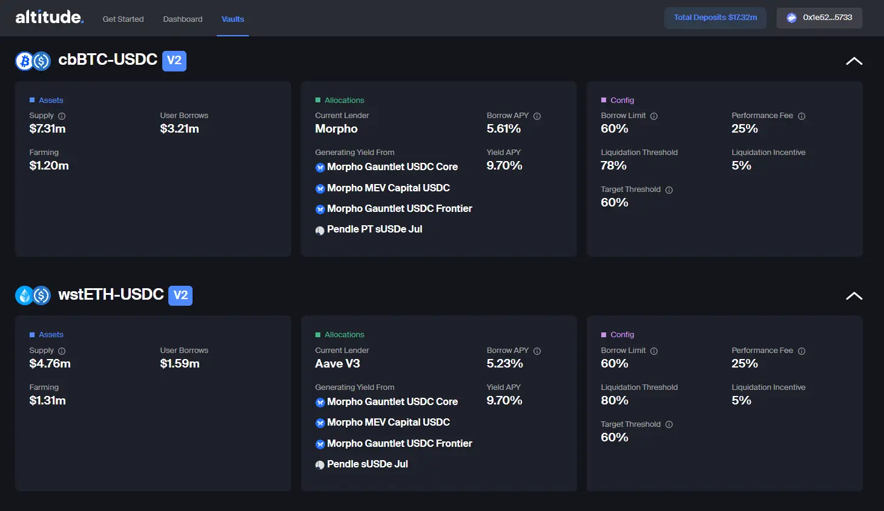Click the Allocations heading in cbBTC-USDC
Screen dimensions: 884x511
345,101
